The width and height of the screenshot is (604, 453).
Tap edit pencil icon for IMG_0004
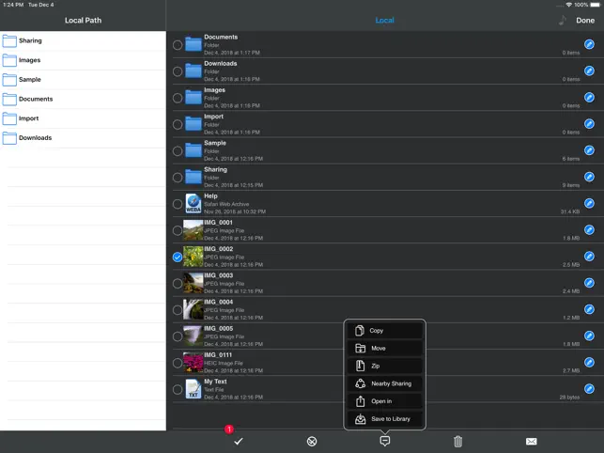pyautogui.click(x=589, y=309)
